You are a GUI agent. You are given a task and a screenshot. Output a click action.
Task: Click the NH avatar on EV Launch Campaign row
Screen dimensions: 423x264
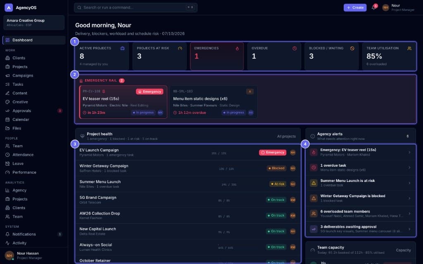point(293,153)
